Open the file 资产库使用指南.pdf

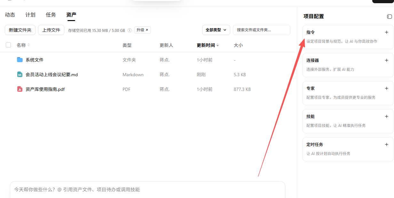coord(45,89)
